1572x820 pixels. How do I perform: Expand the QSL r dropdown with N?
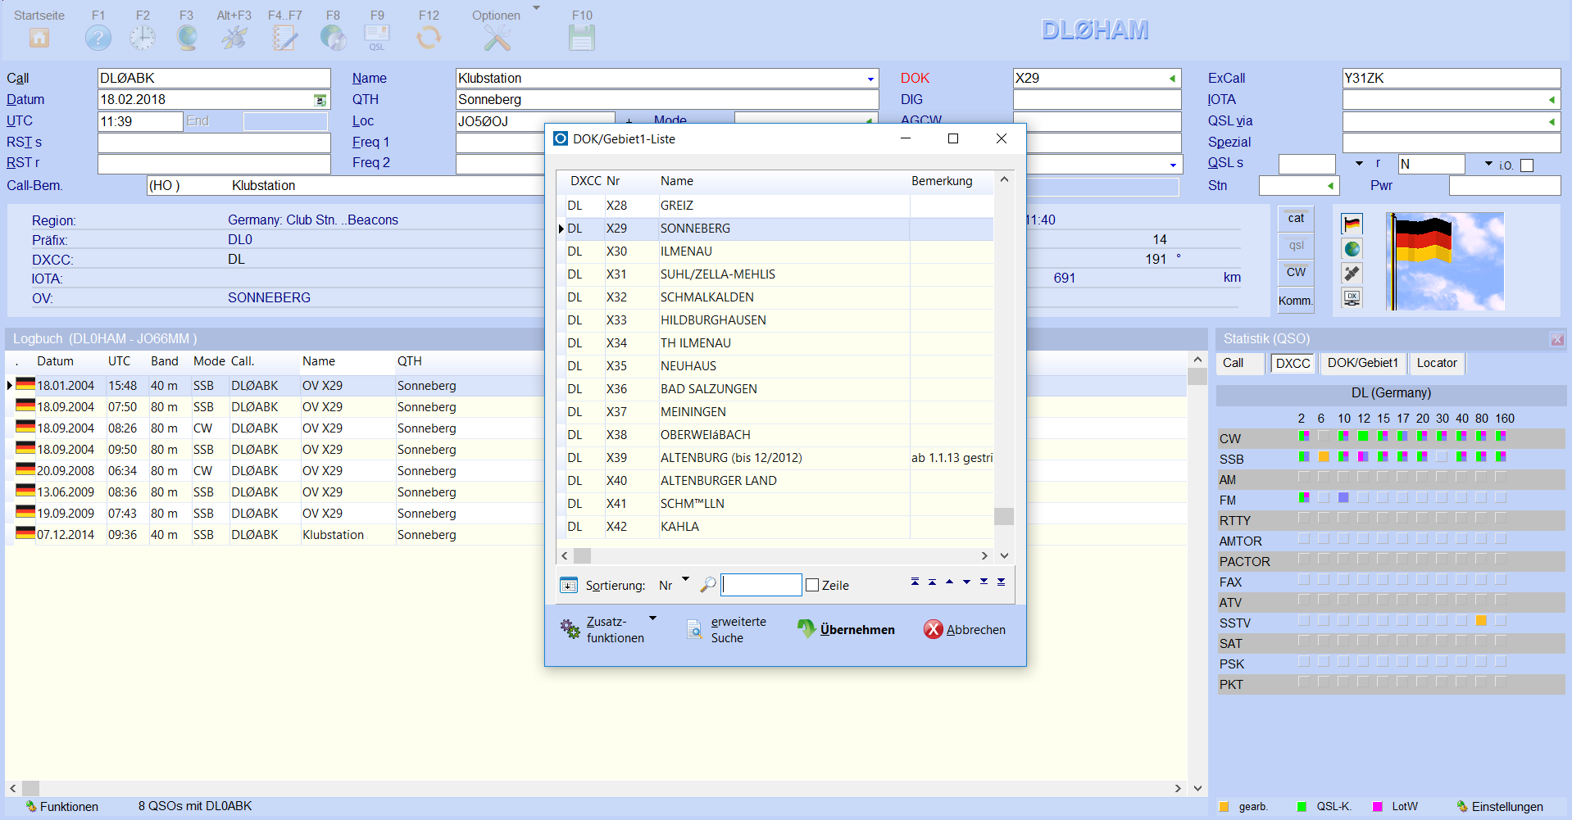click(x=1488, y=163)
